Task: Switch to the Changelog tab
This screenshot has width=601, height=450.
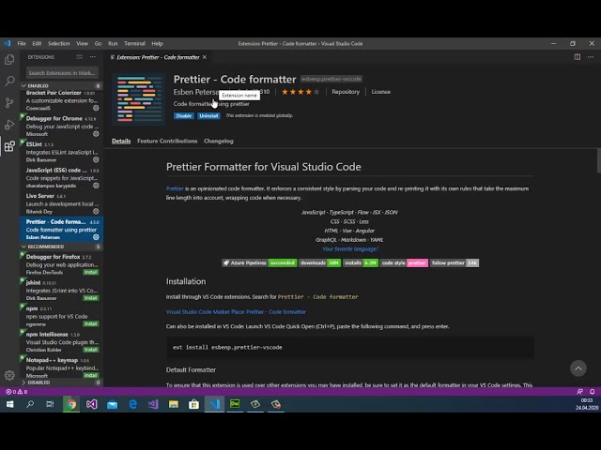Action: pyautogui.click(x=219, y=141)
